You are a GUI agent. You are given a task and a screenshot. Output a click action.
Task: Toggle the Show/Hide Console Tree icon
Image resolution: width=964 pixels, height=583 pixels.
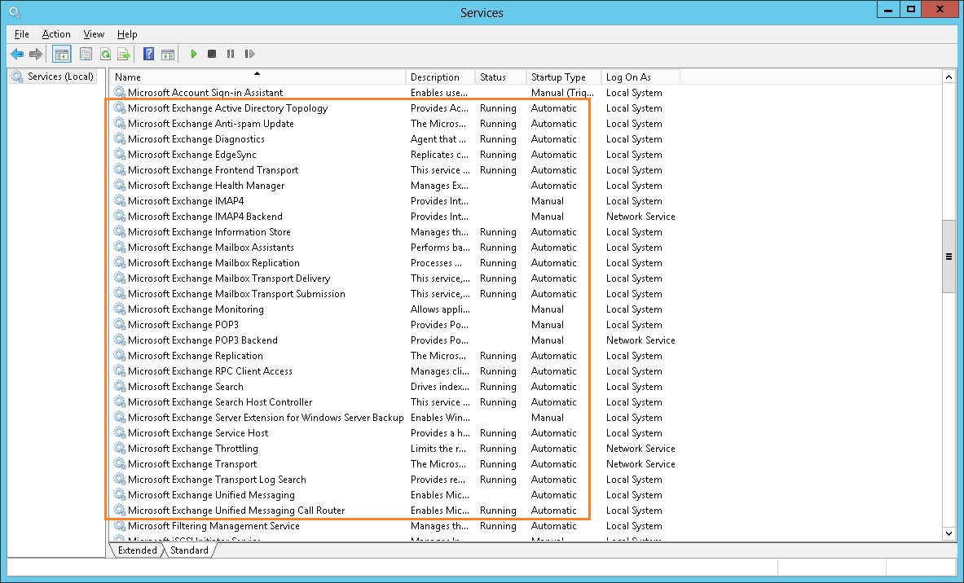tap(61, 54)
